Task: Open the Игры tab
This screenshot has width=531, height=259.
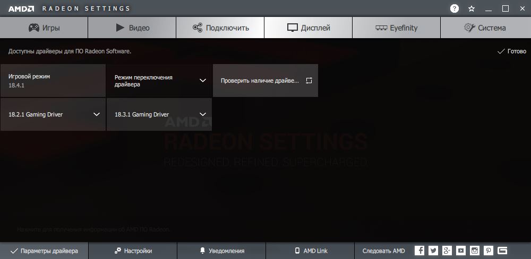Action: [x=44, y=28]
